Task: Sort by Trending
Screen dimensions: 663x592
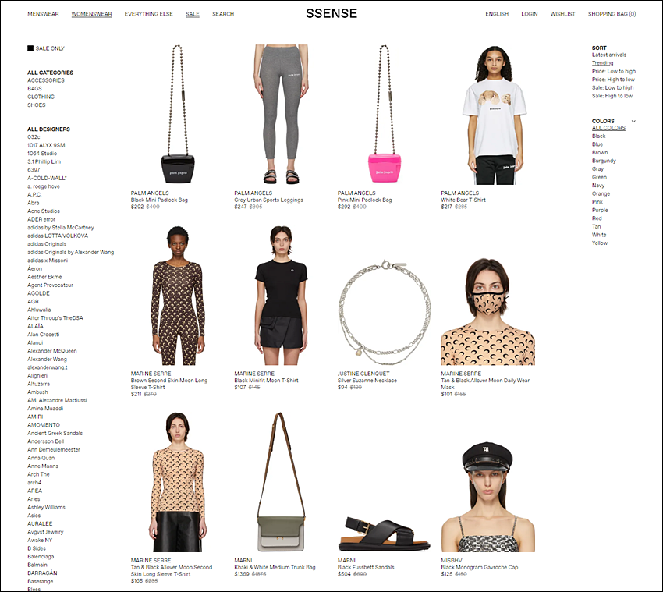Action: point(602,63)
